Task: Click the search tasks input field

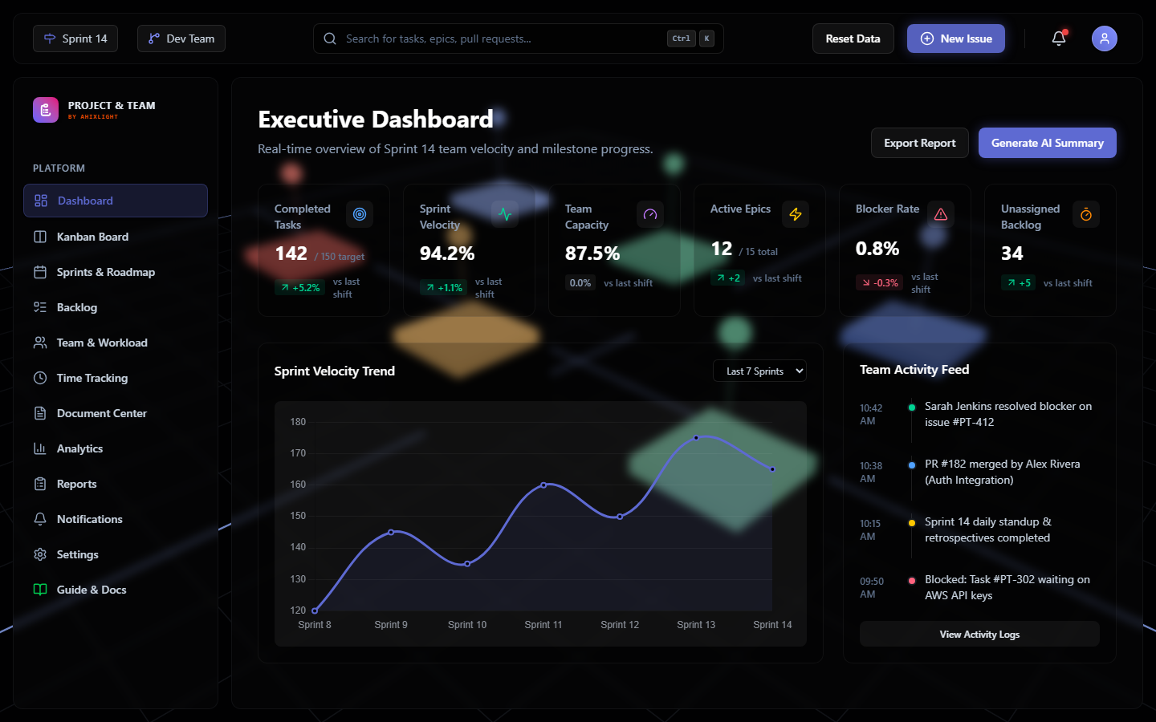Action: [x=519, y=39]
